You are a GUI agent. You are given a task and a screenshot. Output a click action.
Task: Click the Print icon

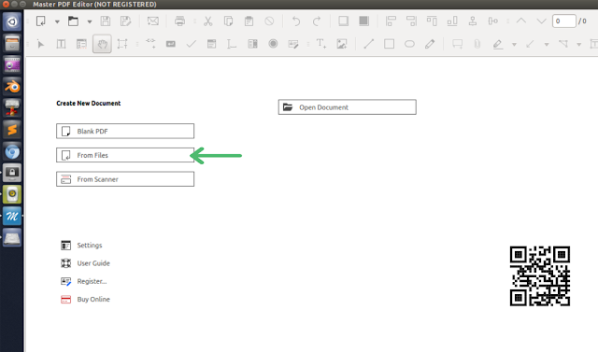point(179,21)
